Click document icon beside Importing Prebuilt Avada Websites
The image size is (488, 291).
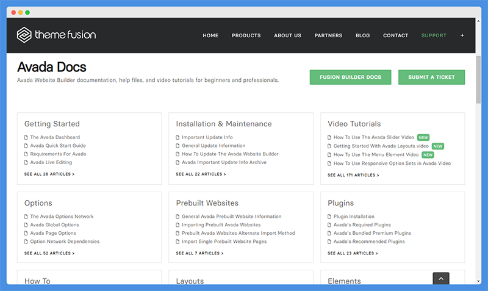178,225
